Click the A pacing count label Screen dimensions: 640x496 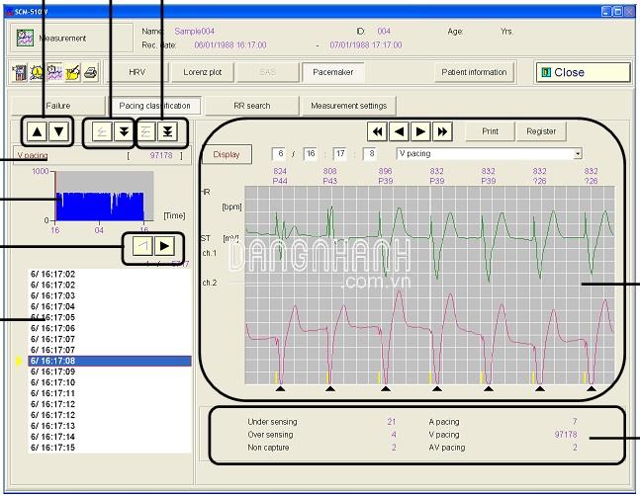click(444, 422)
